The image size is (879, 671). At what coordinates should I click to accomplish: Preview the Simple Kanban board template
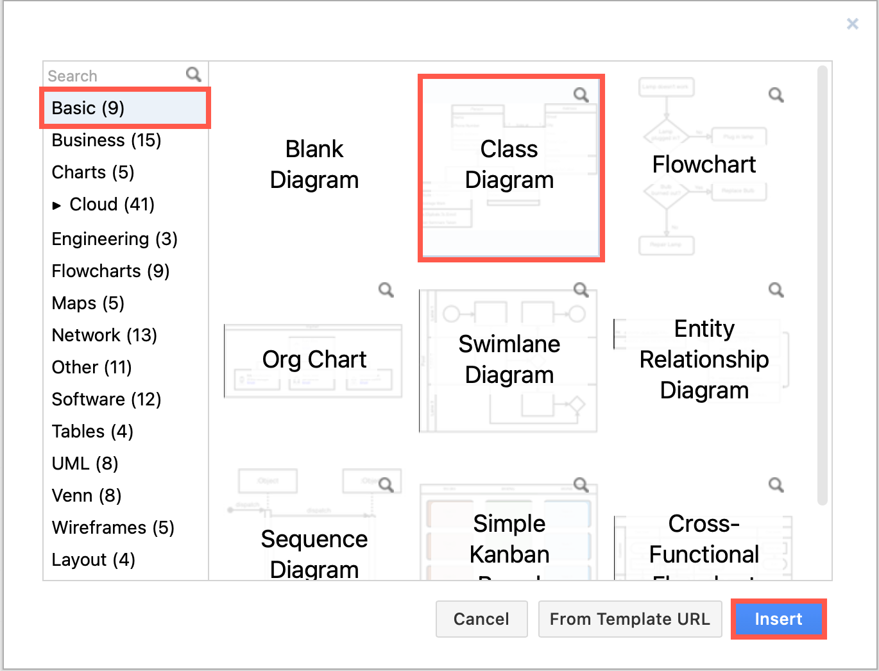point(581,484)
